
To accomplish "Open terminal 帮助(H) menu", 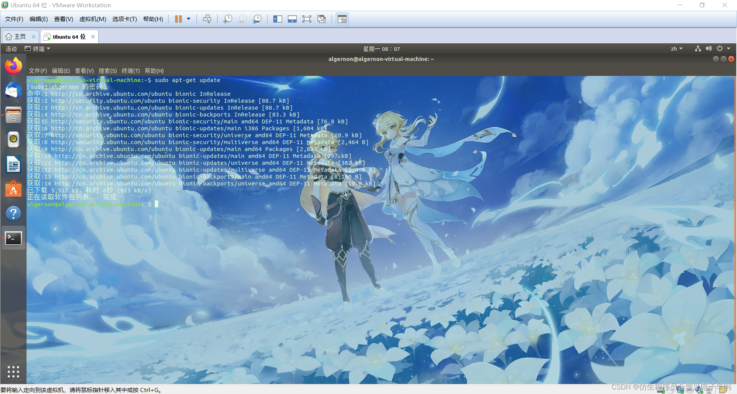I will point(154,71).
